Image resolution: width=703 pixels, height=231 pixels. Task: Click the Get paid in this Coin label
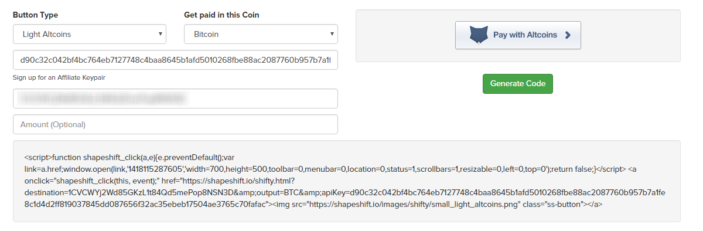point(221,15)
